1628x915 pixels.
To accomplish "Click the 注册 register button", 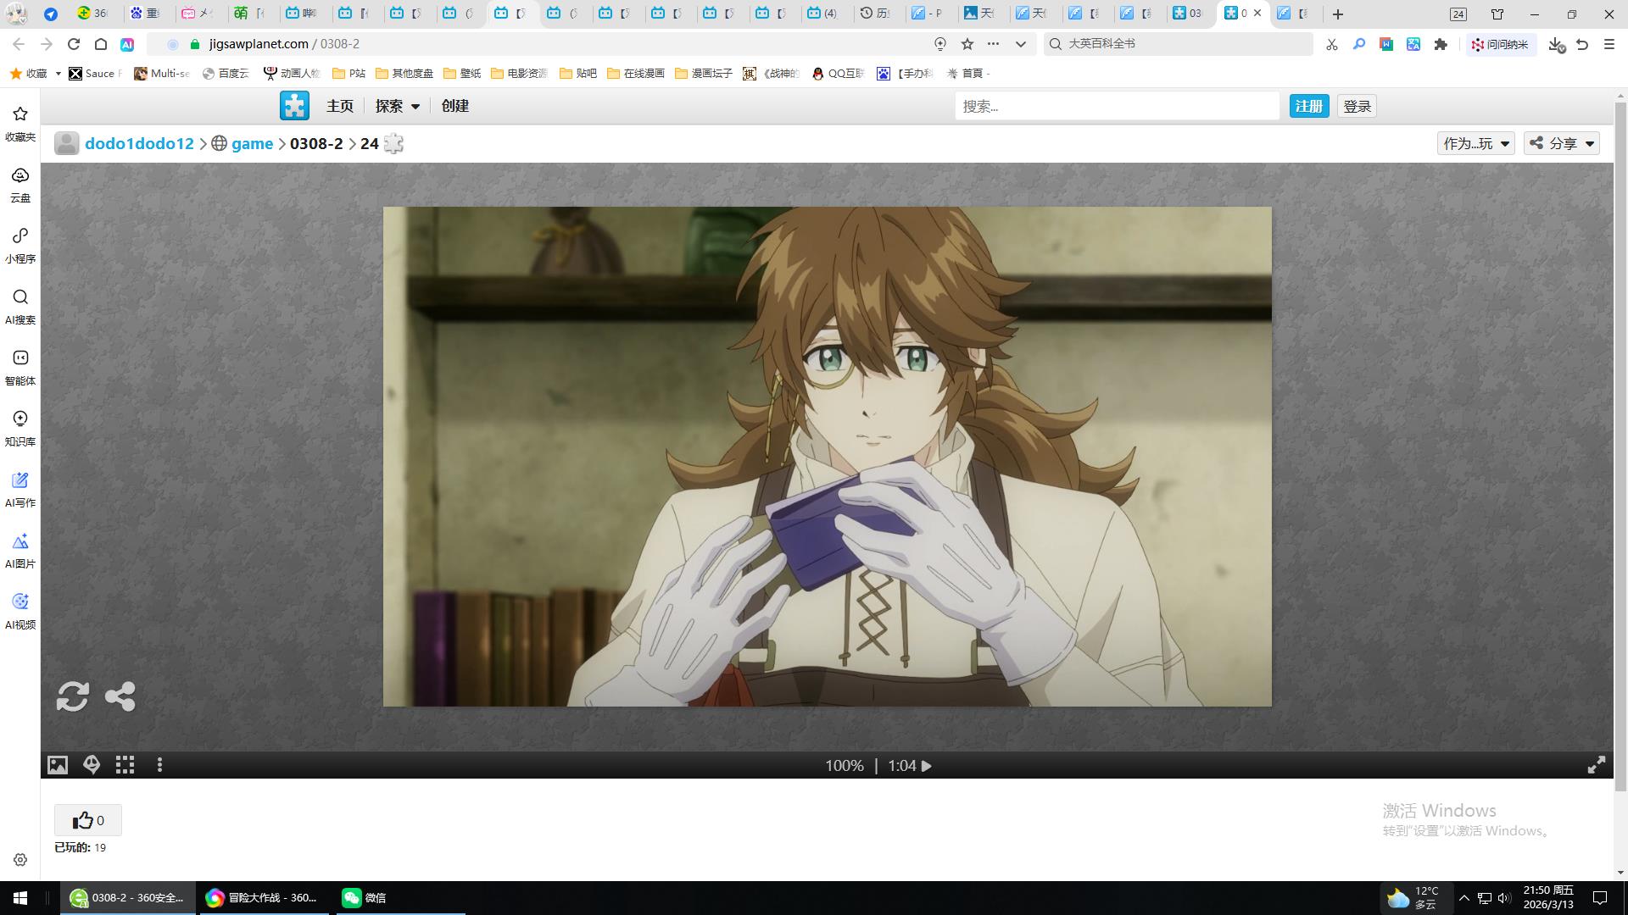I will tap(1308, 106).
